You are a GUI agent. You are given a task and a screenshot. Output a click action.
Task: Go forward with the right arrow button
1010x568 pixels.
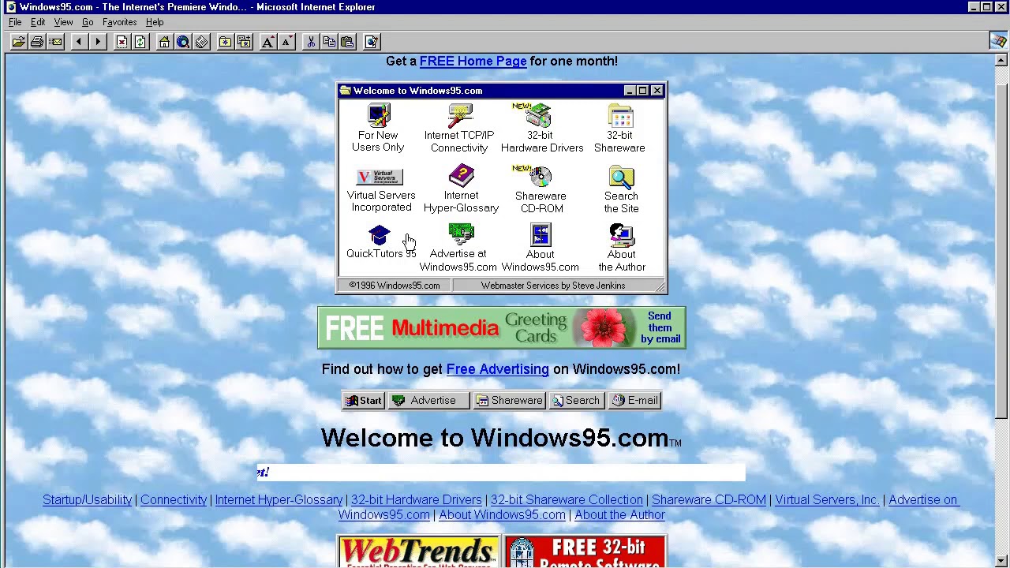[98, 42]
